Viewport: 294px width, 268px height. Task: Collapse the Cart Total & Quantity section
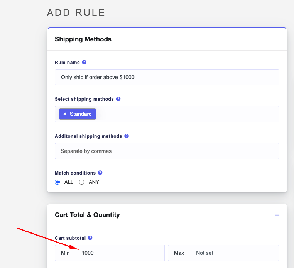(277, 215)
